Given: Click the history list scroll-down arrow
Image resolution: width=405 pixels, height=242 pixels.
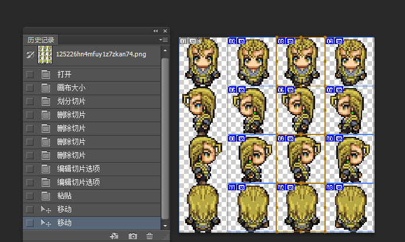Looking at the screenshot, I should (x=165, y=226).
